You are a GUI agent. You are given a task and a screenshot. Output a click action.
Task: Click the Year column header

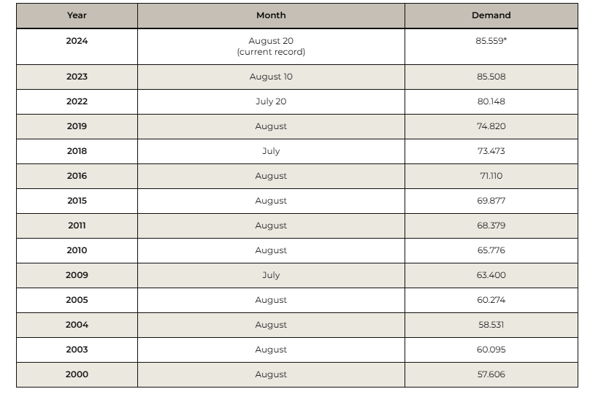[77, 15]
